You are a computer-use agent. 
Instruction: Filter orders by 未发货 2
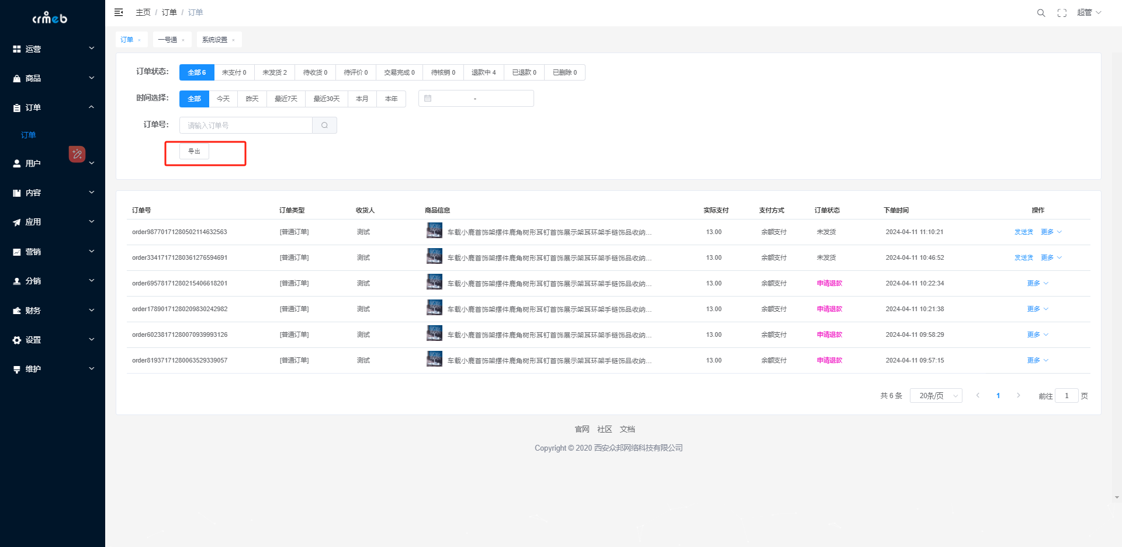(x=275, y=72)
